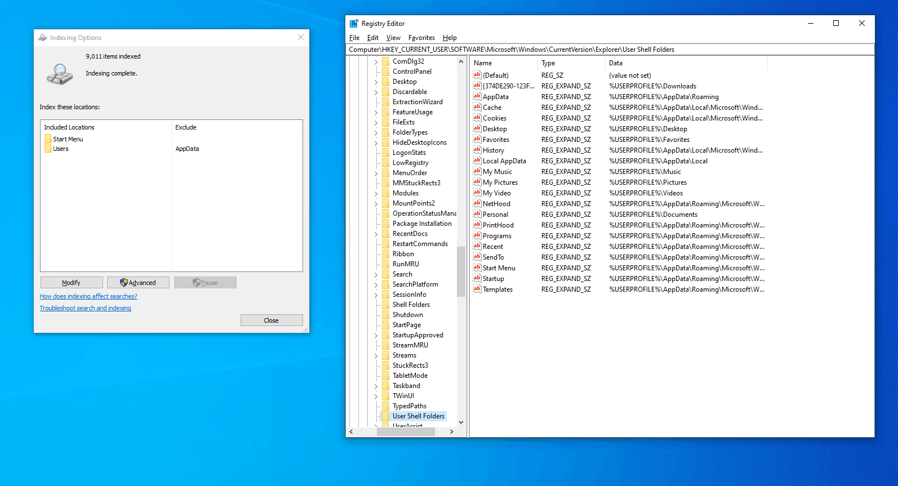Click the Modify button in Indexing Options
898x486 pixels.
click(x=72, y=282)
